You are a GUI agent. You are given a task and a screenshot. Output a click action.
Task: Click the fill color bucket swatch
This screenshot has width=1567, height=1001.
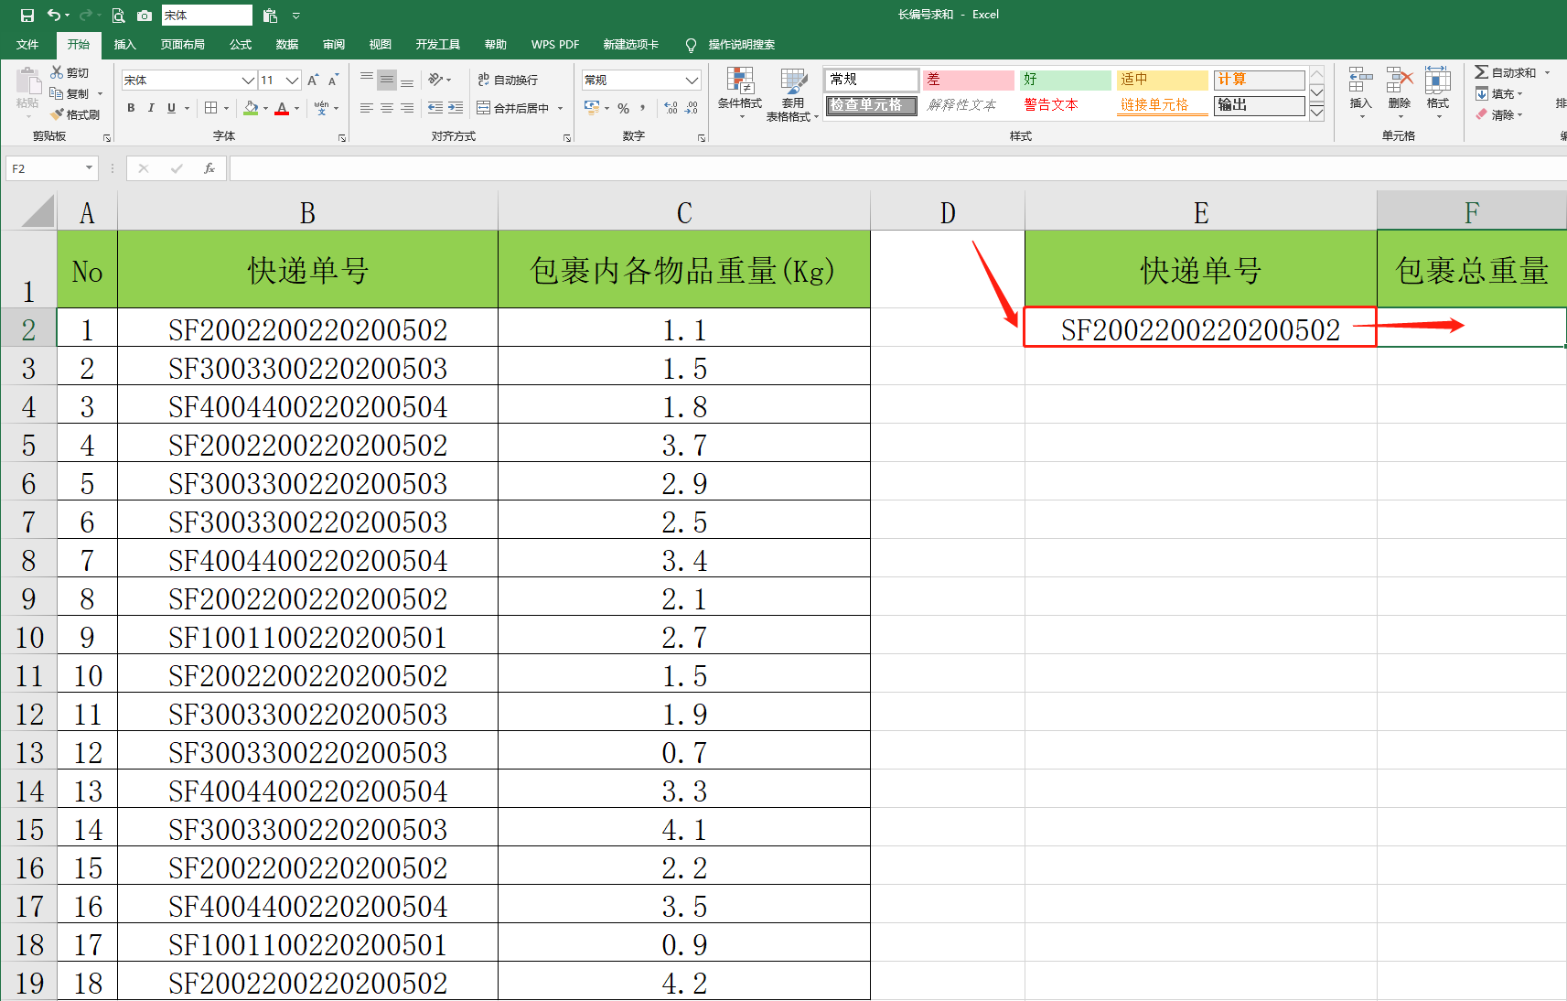[x=251, y=108]
